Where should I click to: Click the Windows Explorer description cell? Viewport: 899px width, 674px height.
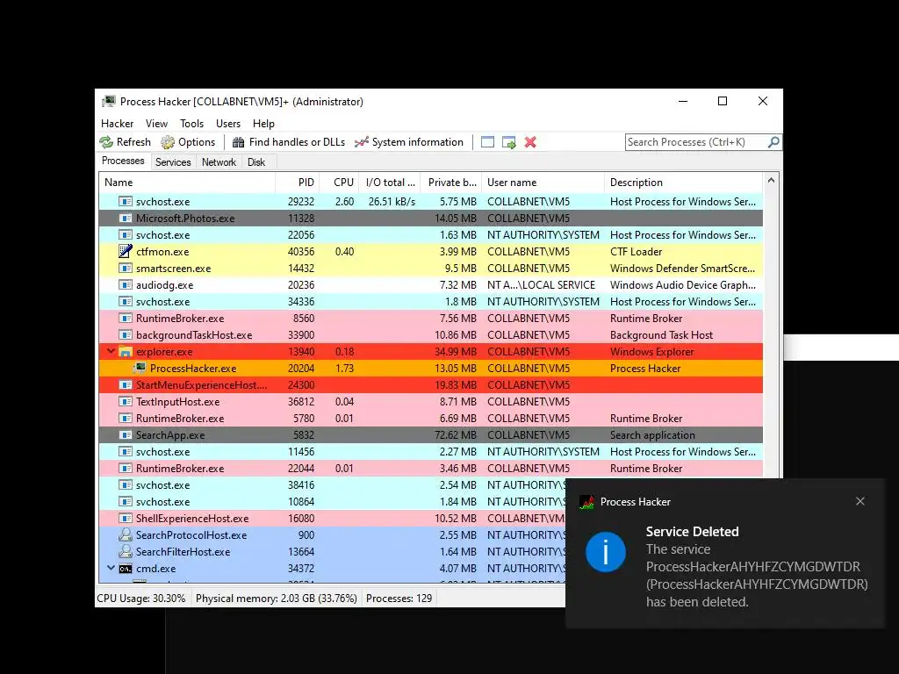pos(652,351)
